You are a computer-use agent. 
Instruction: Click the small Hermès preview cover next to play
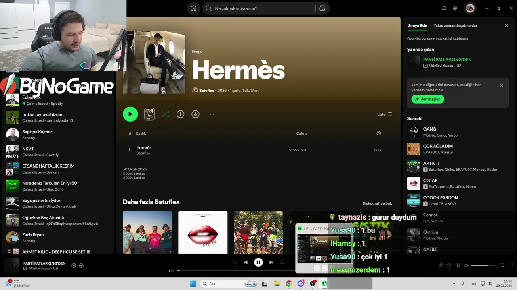(149, 114)
